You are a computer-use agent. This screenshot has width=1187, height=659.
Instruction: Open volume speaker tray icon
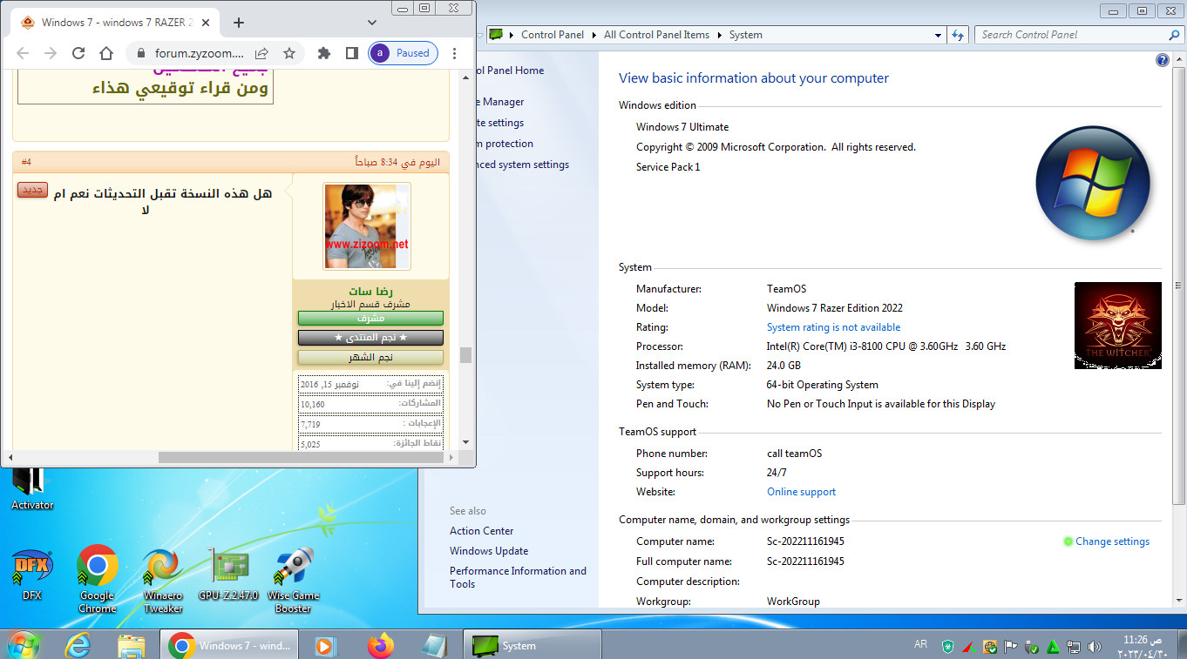coord(1095,647)
